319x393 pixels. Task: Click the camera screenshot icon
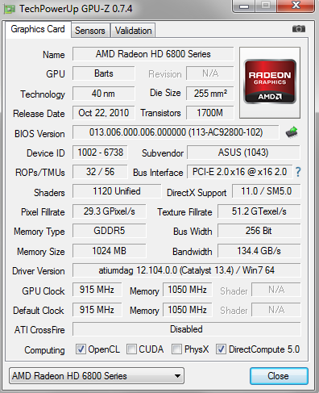[x=299, y=28]
